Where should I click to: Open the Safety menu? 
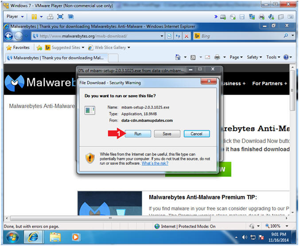[x=254, y=57]
